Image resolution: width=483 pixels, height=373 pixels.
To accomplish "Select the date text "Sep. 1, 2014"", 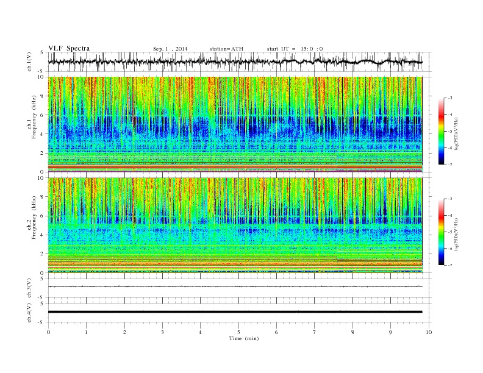I will click(170, 49).
